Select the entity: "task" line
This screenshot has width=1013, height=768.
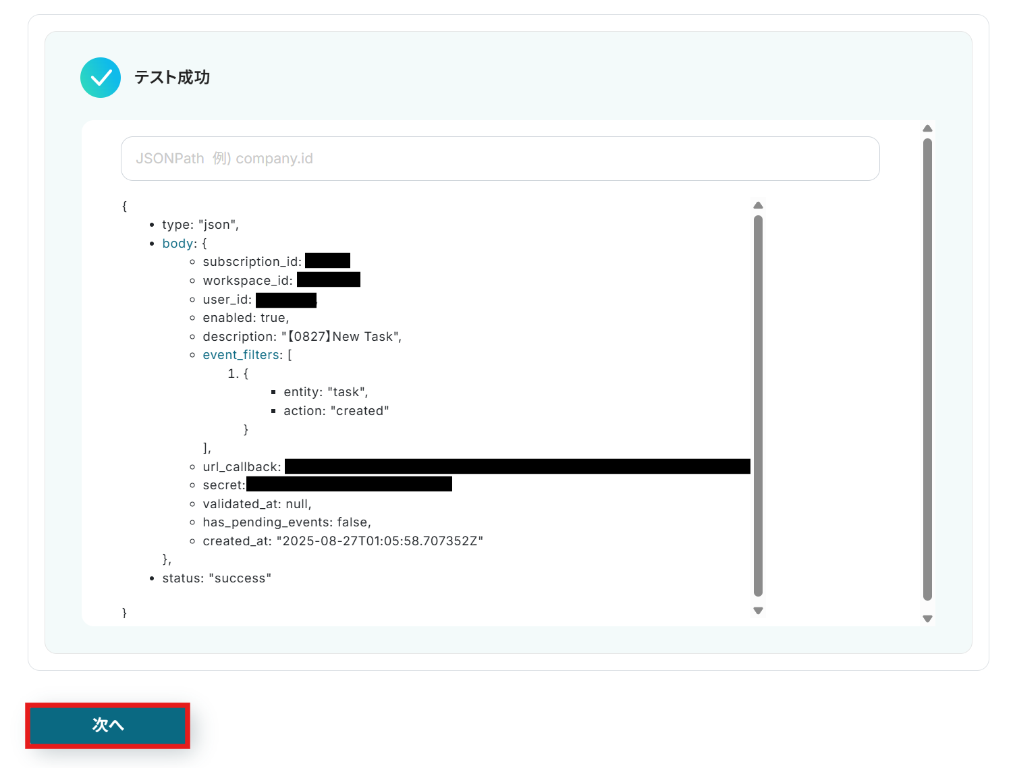326,392
